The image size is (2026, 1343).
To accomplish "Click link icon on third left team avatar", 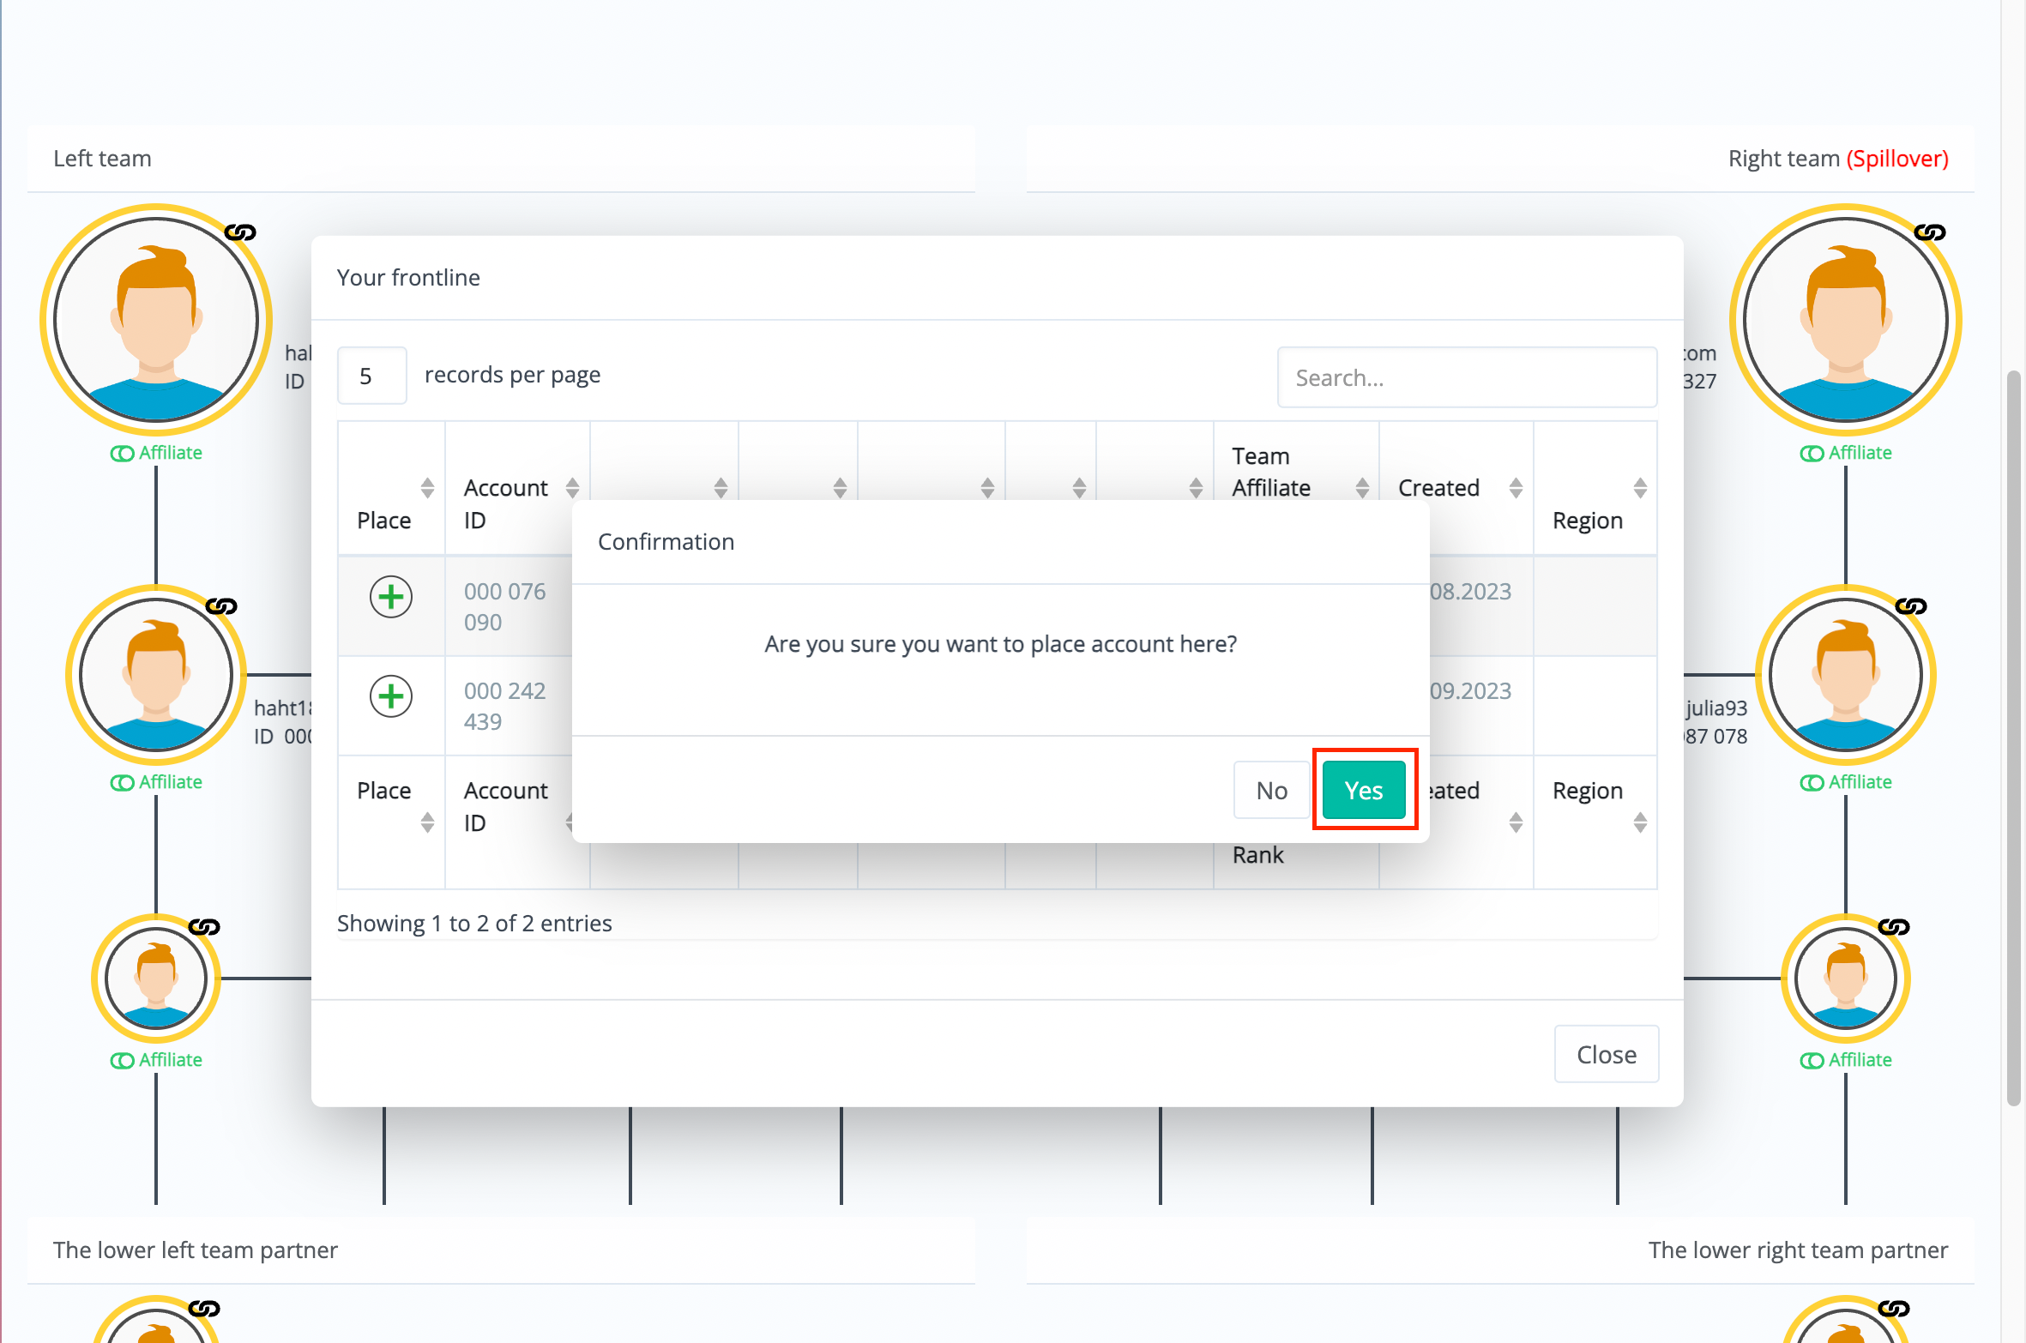I will pos(204,926).
